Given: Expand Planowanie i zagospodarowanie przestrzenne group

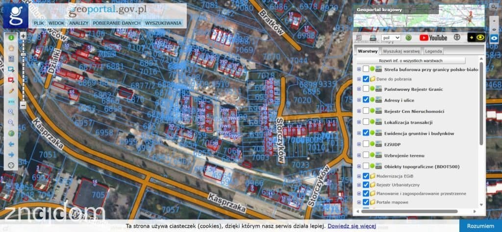Looking at the screenshot, I should click(x=359, y=194).
